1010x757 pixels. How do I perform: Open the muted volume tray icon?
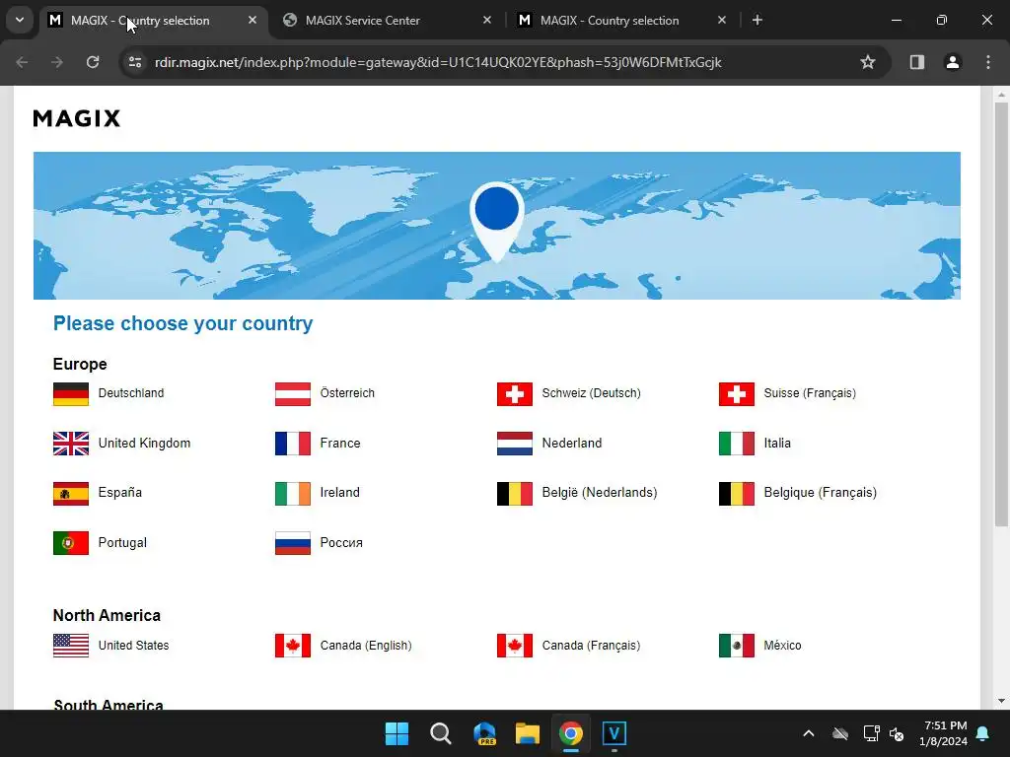click(x=897, y=733)
